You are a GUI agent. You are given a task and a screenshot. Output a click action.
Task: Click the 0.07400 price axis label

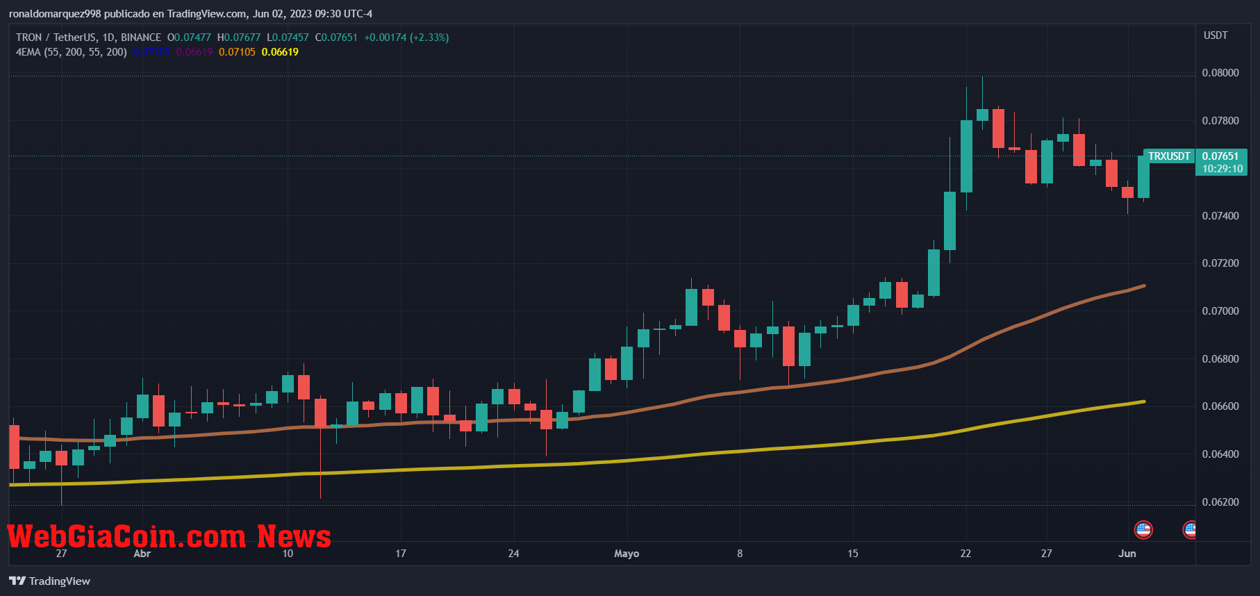tap(1220, 216)
